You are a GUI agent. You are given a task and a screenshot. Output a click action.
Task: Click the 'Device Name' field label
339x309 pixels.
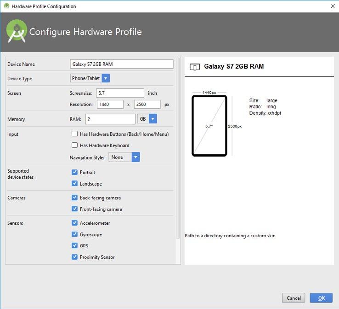click(21, 64)
